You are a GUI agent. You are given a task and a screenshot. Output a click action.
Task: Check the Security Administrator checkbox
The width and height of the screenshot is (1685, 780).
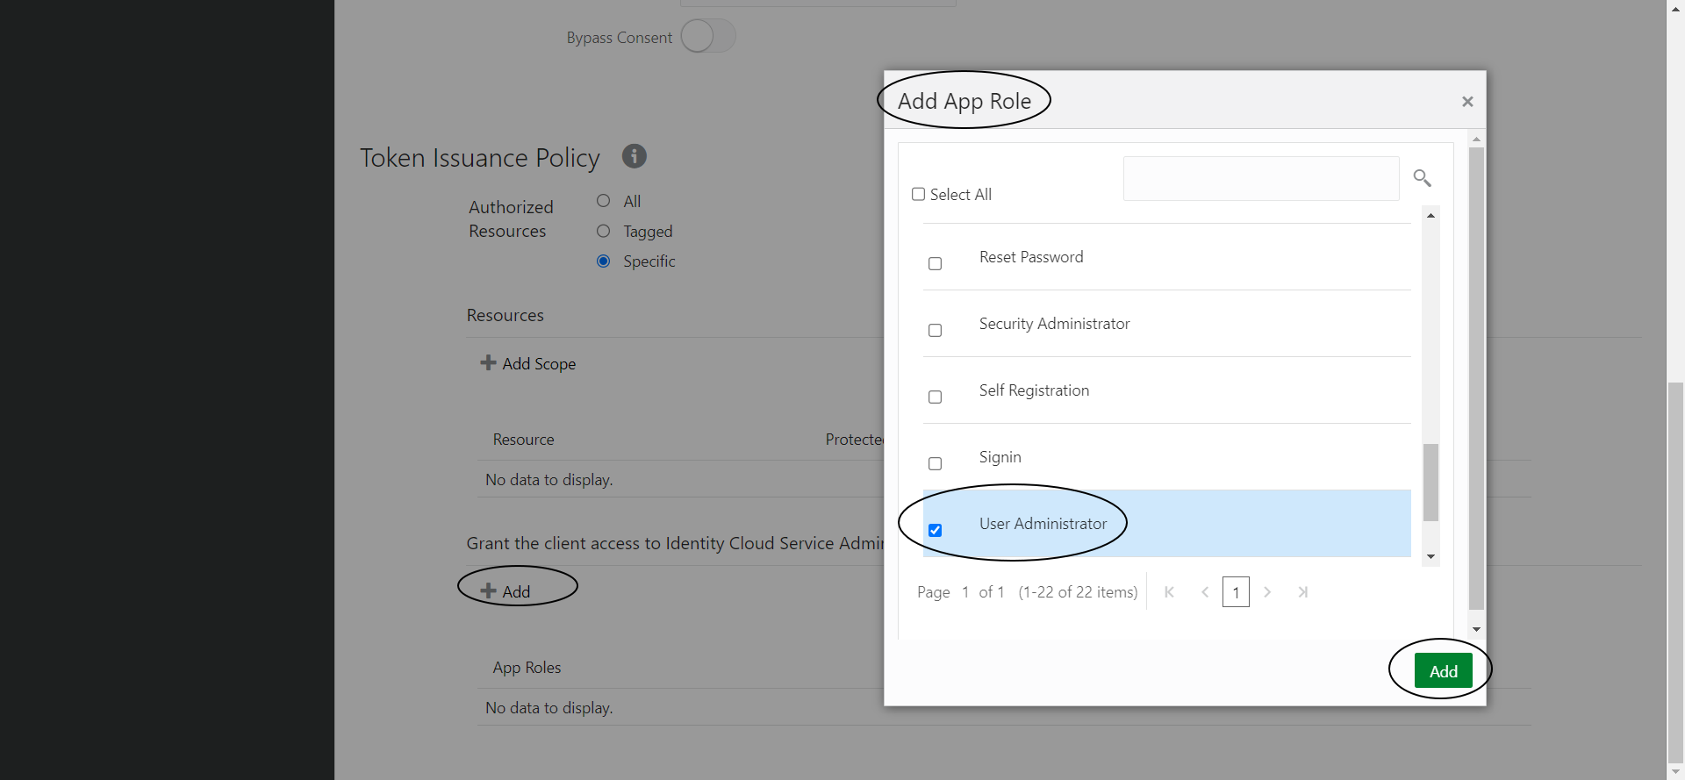pyautogui.click(x=935, y=330)
